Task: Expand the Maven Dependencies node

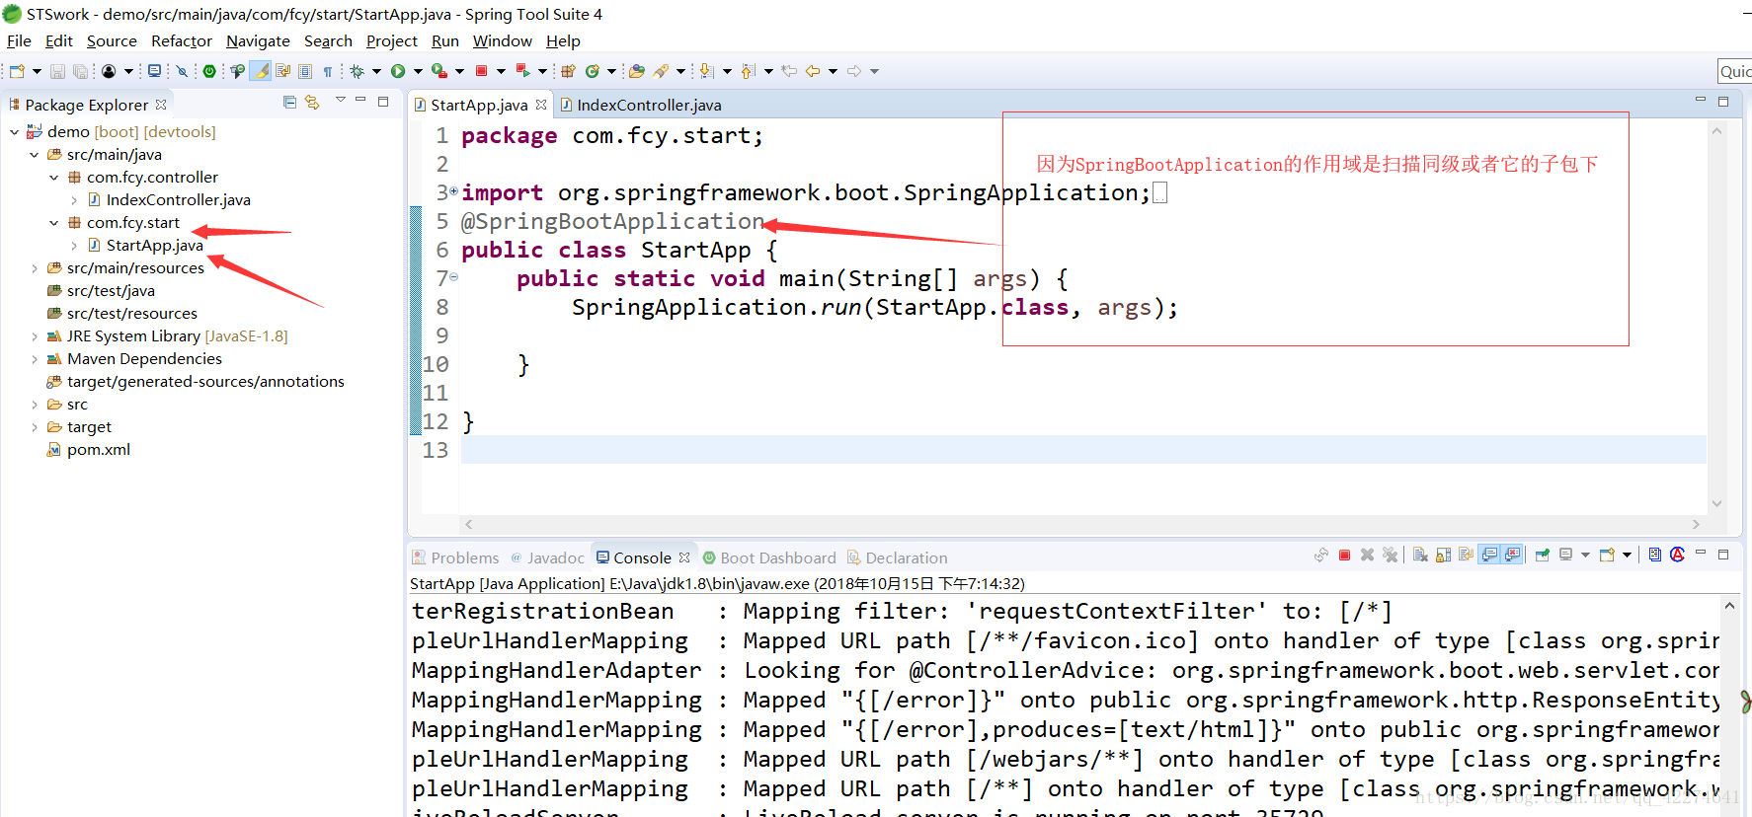Action: coord(34,359)
